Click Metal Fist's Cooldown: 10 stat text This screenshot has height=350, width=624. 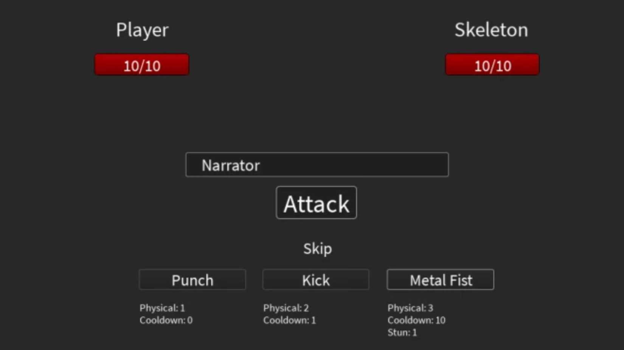pyautogui.click(x=416, y=320)
